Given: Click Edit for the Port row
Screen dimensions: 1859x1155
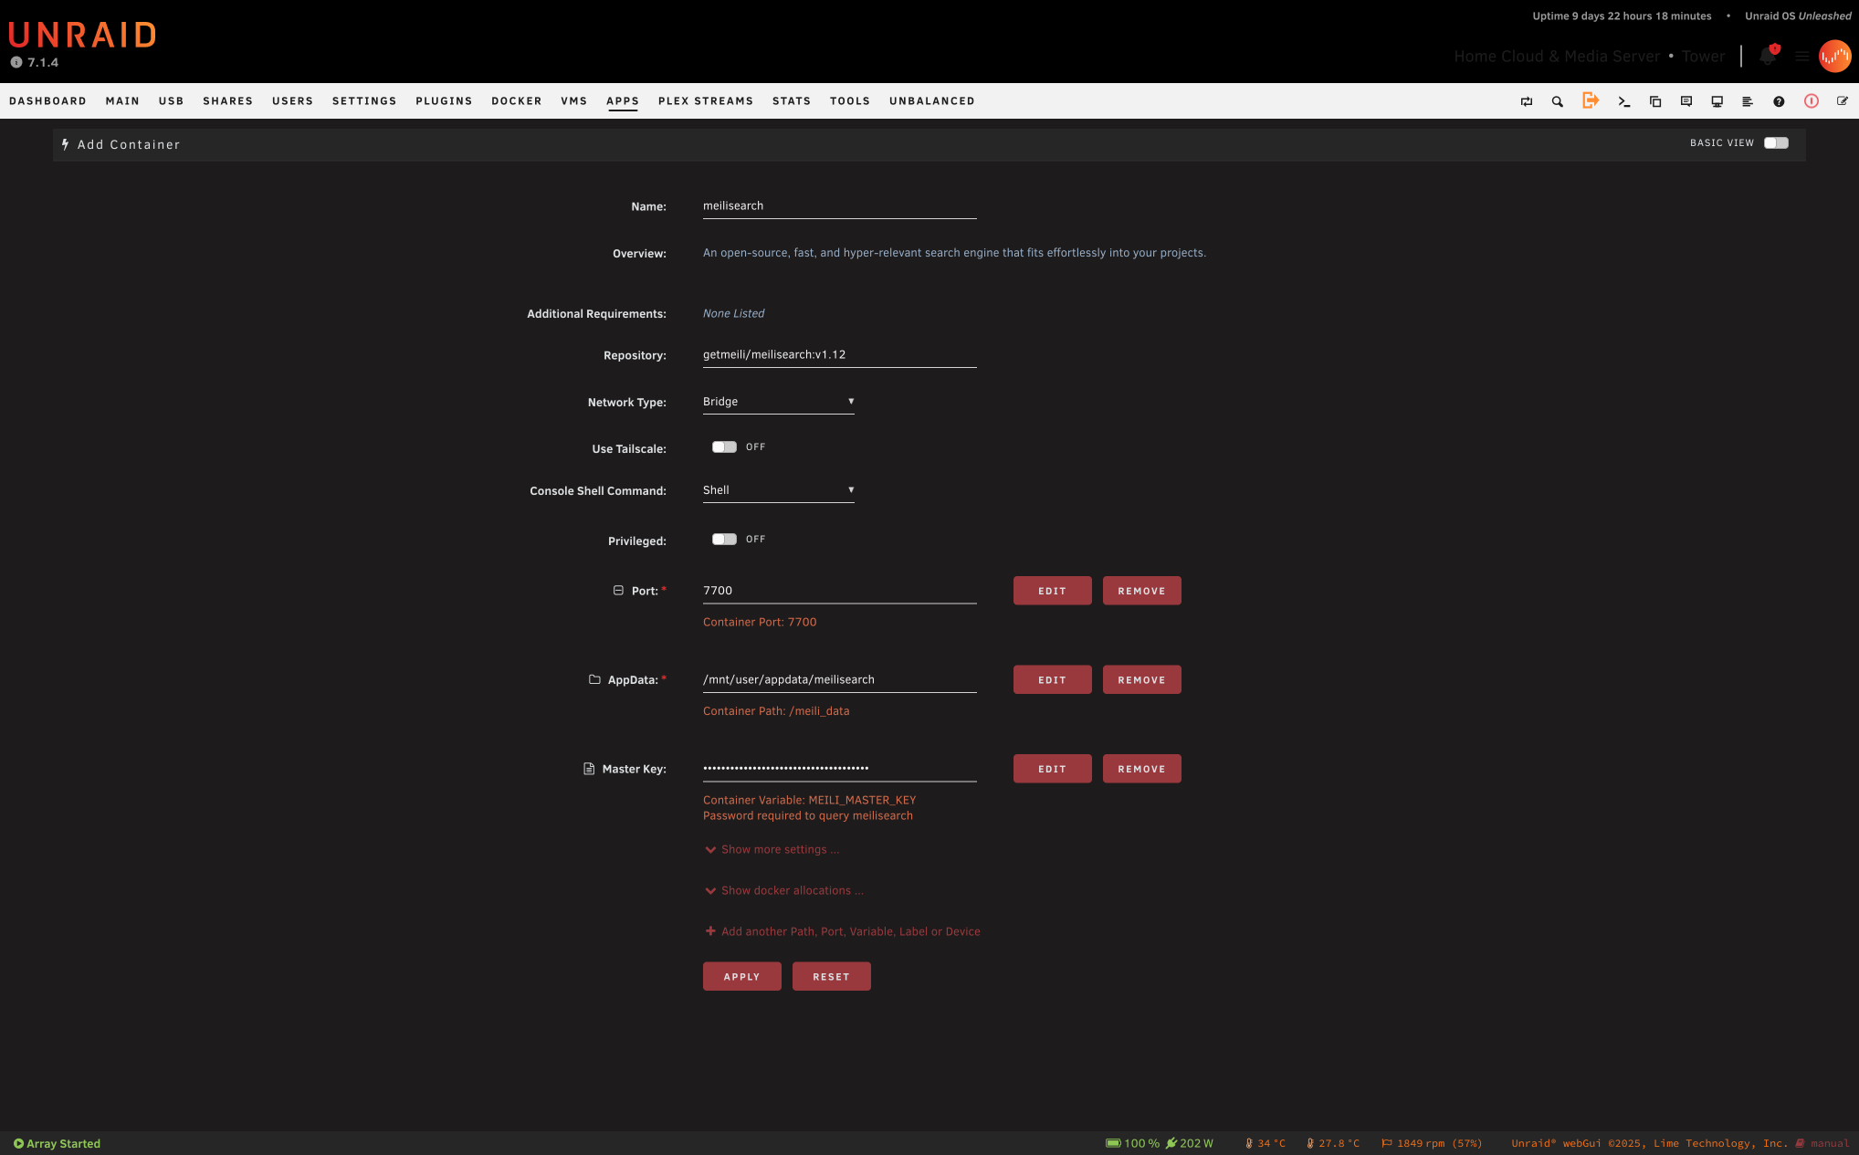Looking at the screenshot, I should [x=1053, y=591].
